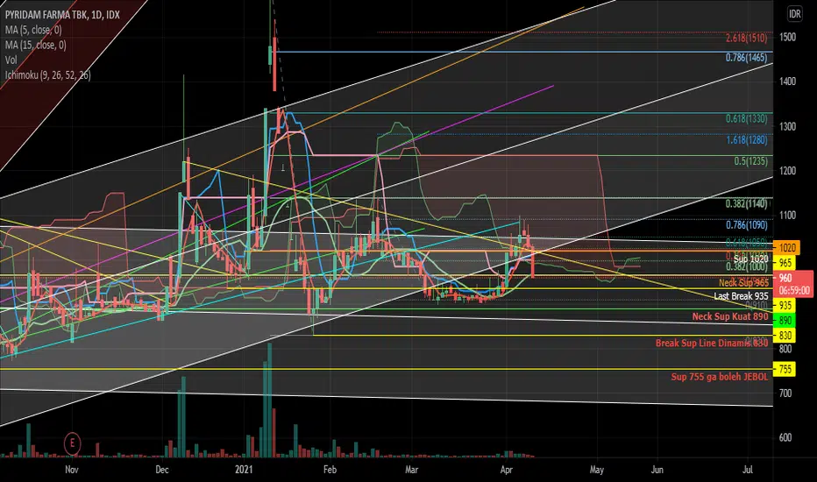Image resolution: width=817 pixels, height=482 pixels.
Task: Click the 600 price axis tick
Action: point(785,437)
